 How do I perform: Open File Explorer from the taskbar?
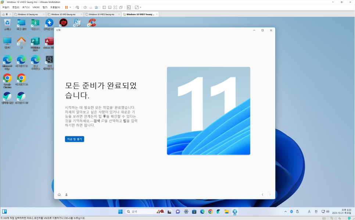click(227, 212)
